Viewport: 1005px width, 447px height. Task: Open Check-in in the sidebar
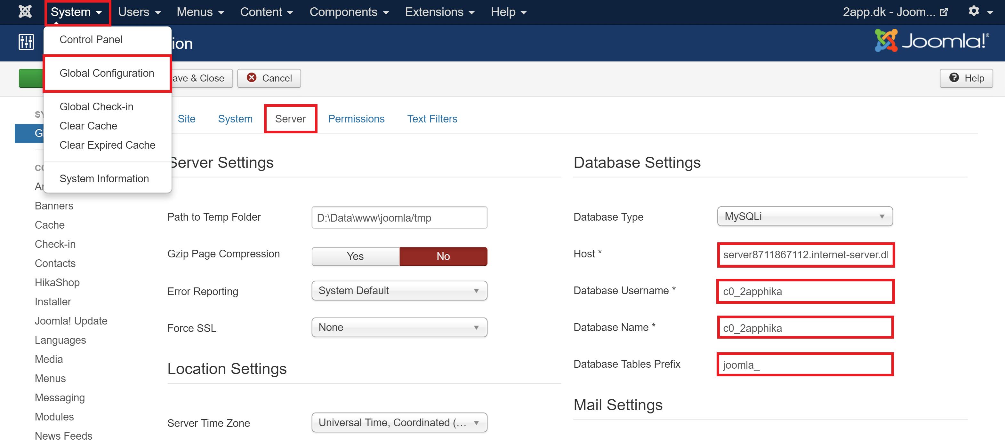click(x=55, y=244)
